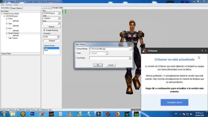The width and height of the screenshot is (208, 117).
Task: Select the (default) entry under Head & Hands
Action: coord(16,35)
